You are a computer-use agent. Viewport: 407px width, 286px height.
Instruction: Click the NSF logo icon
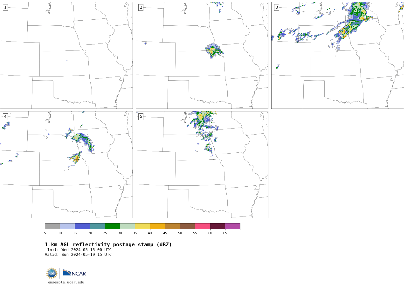pos(52,273)
